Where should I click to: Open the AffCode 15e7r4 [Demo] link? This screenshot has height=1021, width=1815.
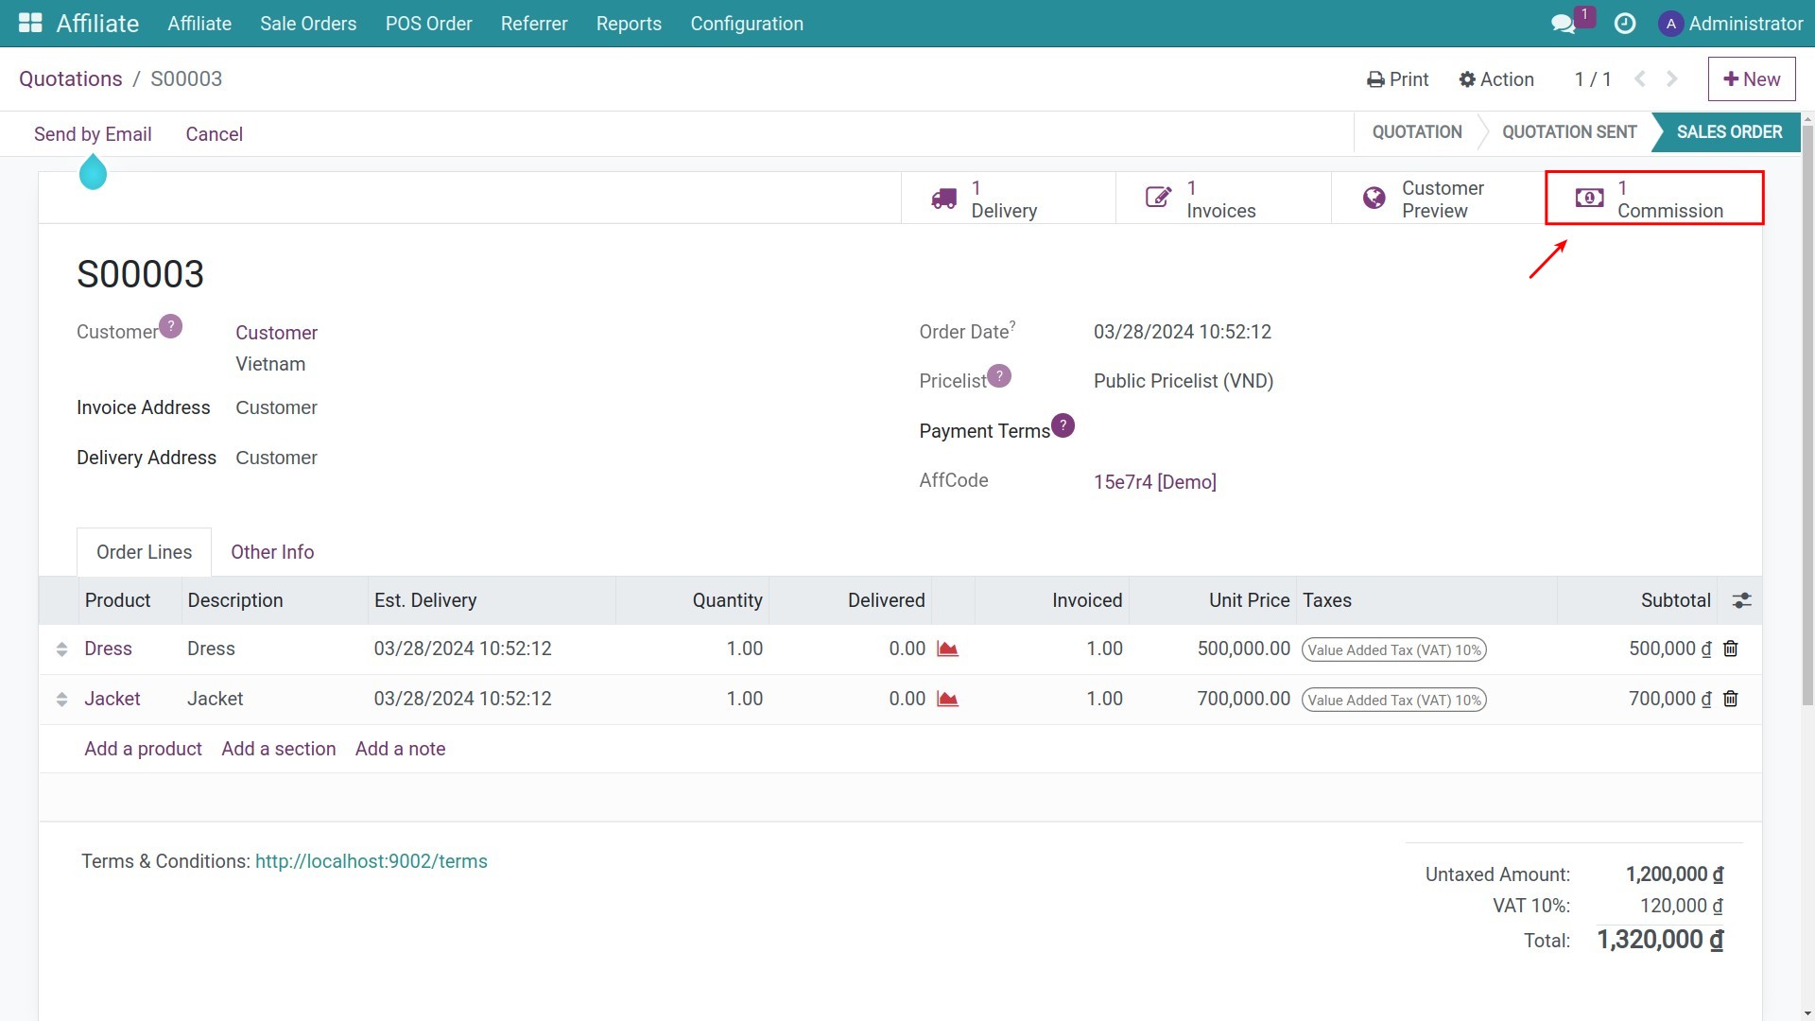point(1154,482)
